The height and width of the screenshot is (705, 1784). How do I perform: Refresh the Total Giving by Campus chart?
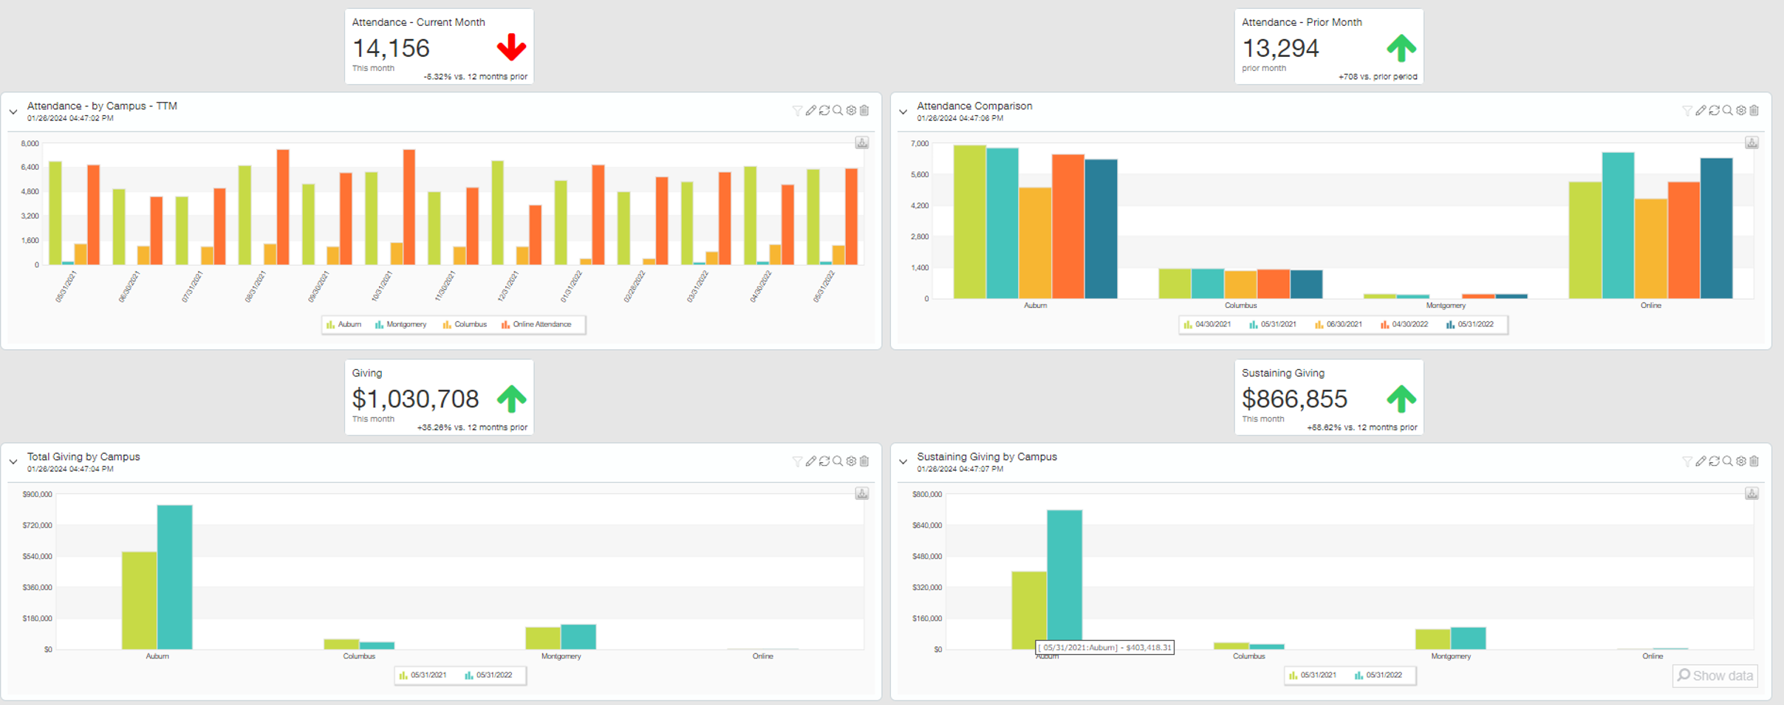click(x=824, y=461)
